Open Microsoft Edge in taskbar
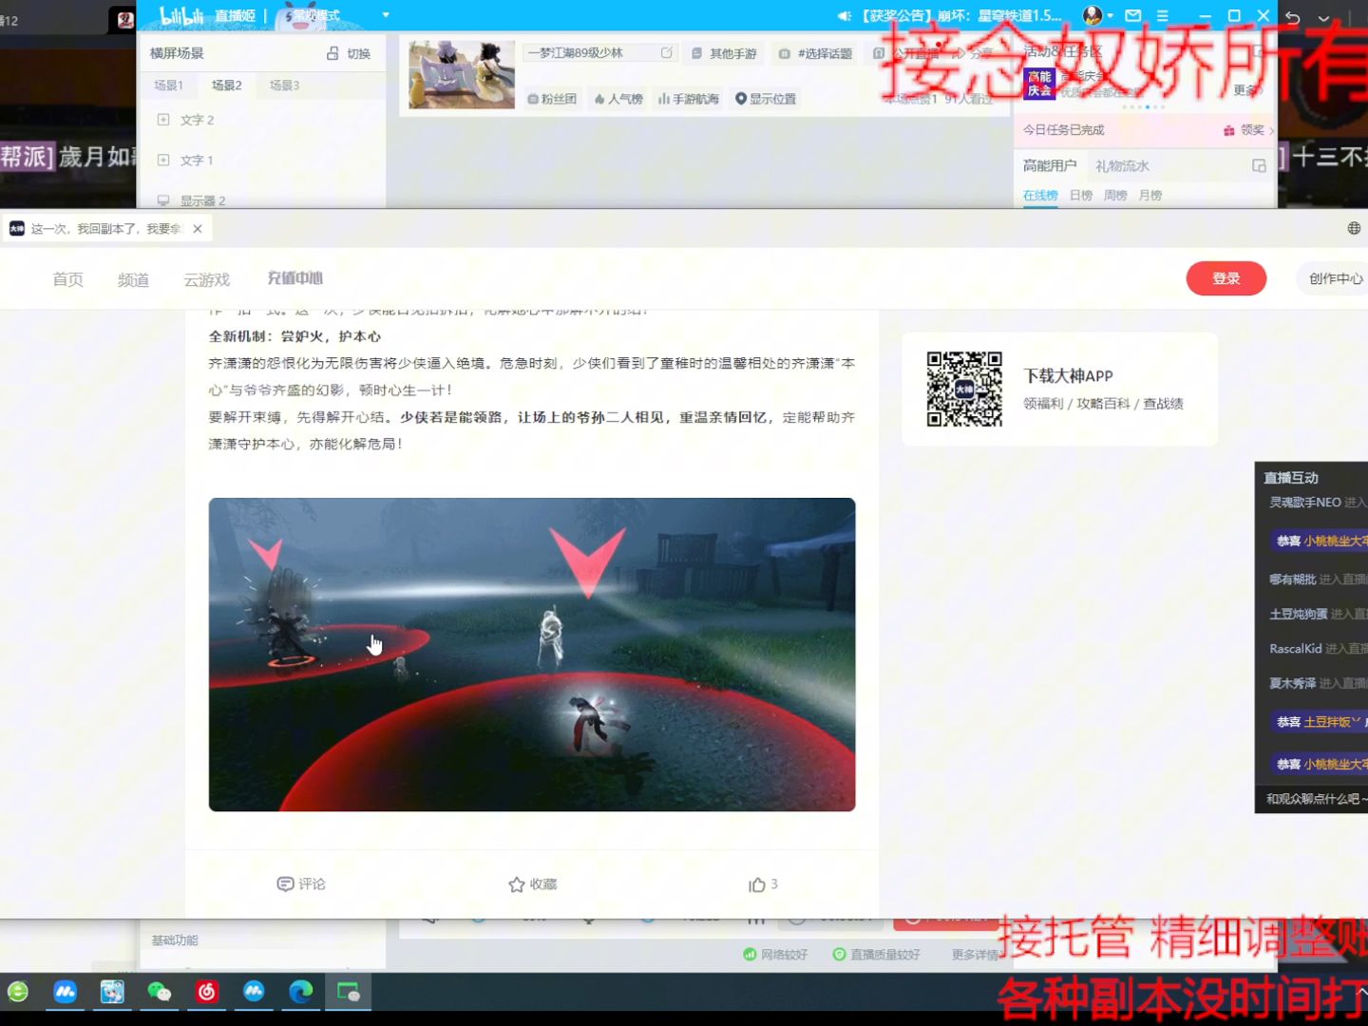This screenshot has width=1368, height=1026. pyautogui.click(x=301, y=993)
